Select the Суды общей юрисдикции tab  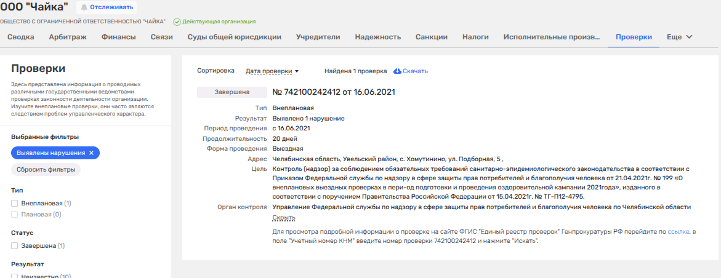(x=234, y=37)
